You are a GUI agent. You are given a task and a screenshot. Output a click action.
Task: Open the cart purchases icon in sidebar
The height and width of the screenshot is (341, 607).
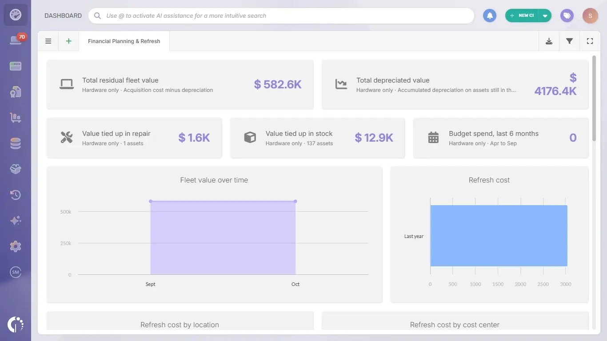16,118
